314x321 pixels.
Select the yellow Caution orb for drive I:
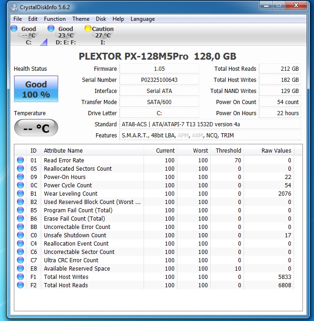(88, 29)
